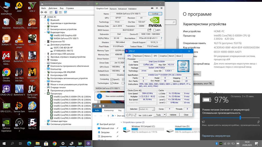Image resolution: width=262 pixels, height=147 pixels.
Task: Toggle the Vulkan technologies checkbox
Action: pos(112,83)
